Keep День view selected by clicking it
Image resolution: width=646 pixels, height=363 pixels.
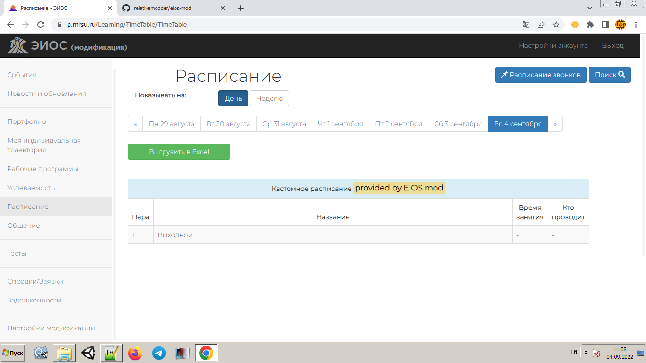pyautogui.click(x=233, y=98)
